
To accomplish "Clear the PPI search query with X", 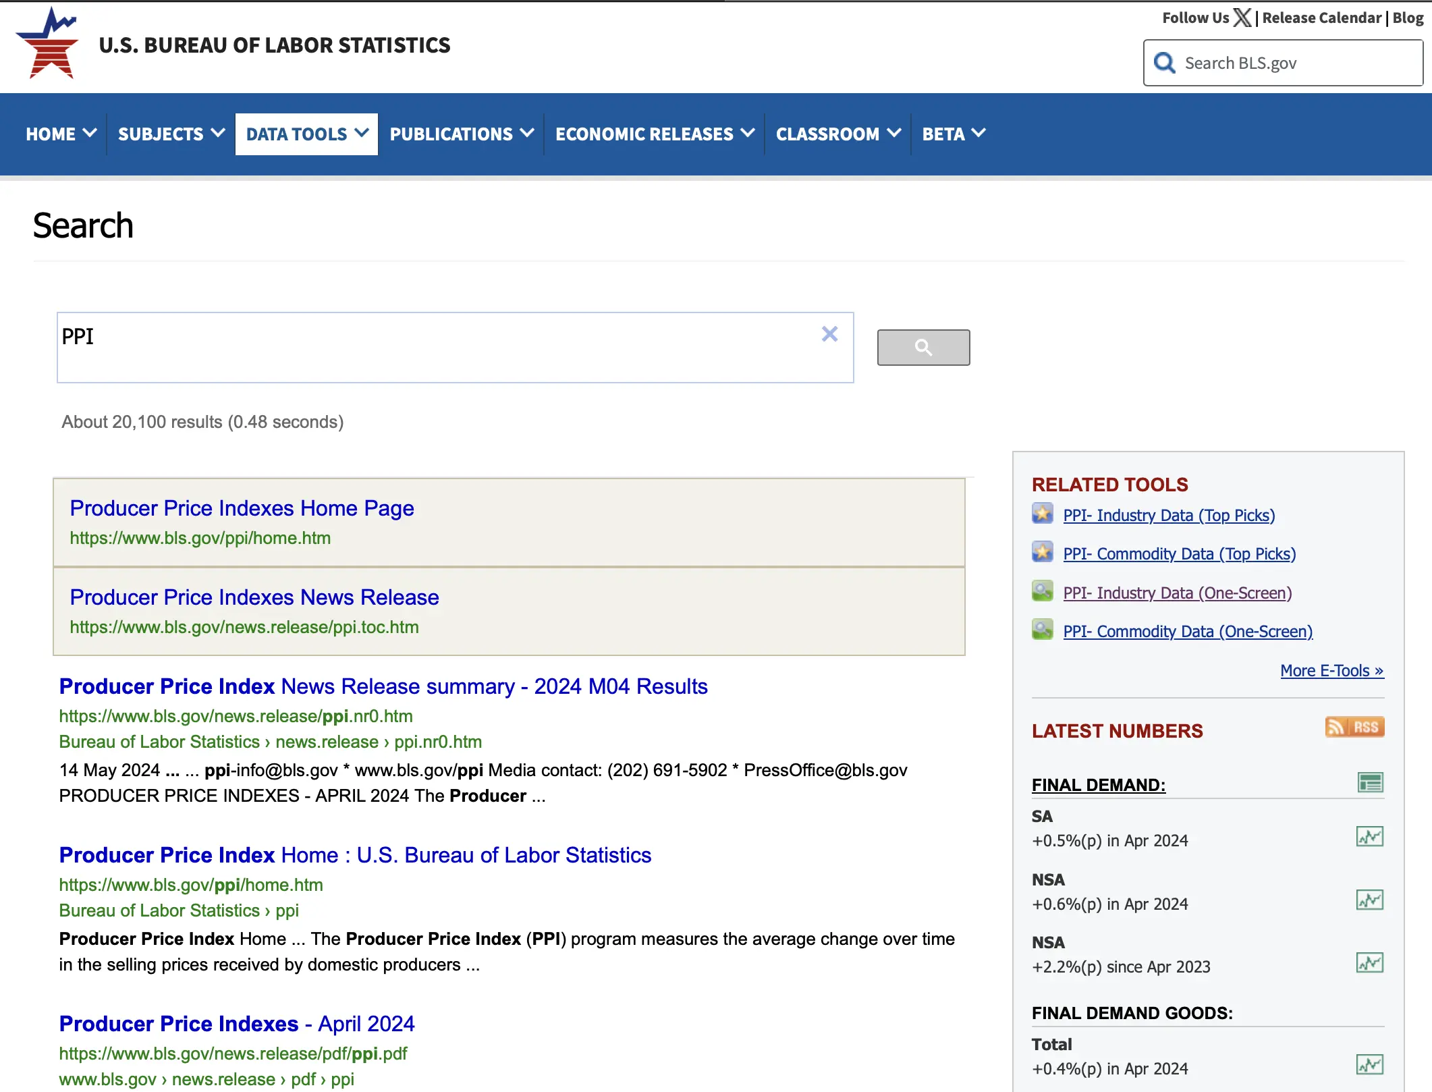I will point(829,334).
